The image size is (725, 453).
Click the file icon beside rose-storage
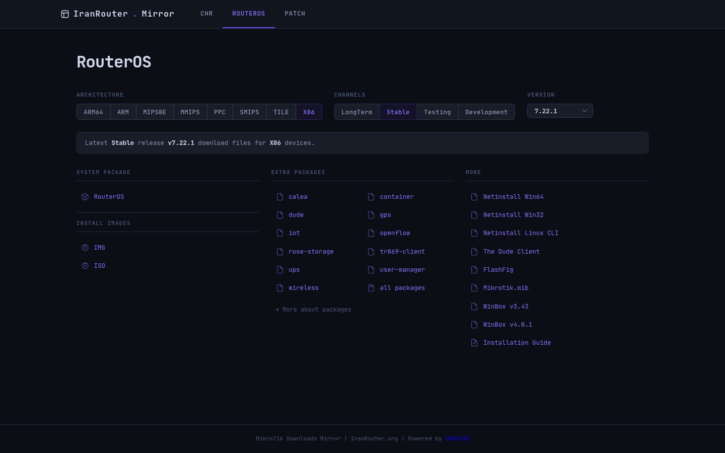(x=280, y=252)
